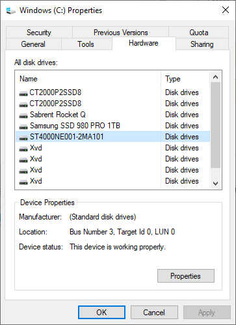The width and height of the screenshot is (236, 325).
Task: Switch to the Tools tab
Action: tap(86, 44)
